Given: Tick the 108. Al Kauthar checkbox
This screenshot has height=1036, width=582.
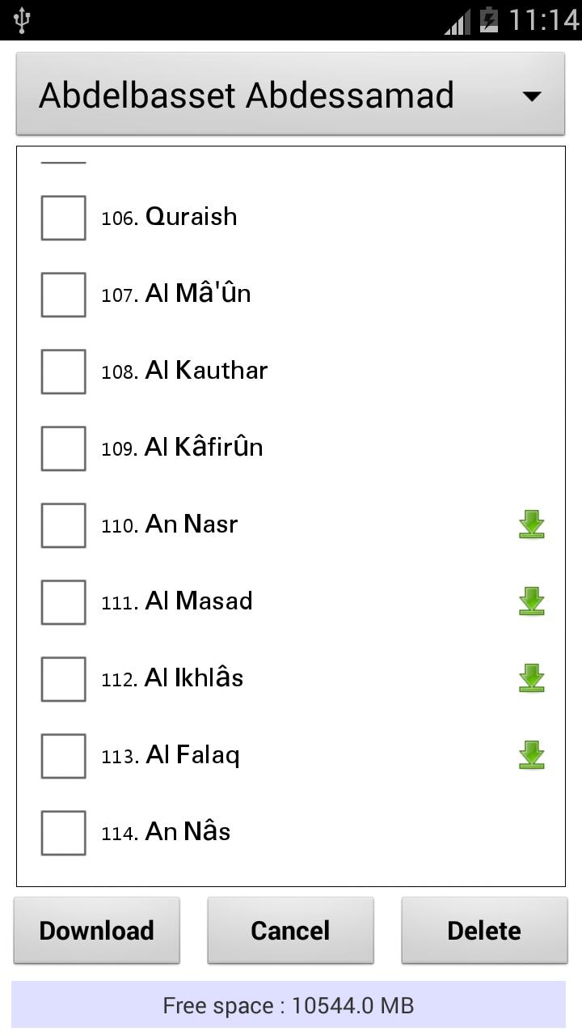Looking at the screenshot, I should click(x=63, y=372).
